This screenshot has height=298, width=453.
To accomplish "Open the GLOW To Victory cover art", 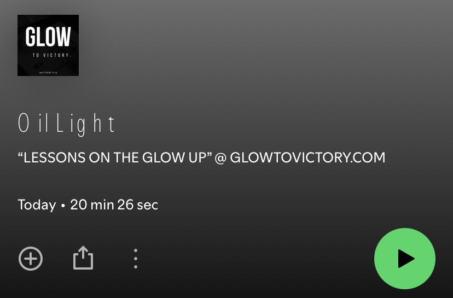I will click(x=48, y=45).
